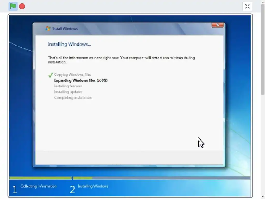Click the 'Installing Windows...' heading
Screen dimensions: 265x199
pos(69,44)
